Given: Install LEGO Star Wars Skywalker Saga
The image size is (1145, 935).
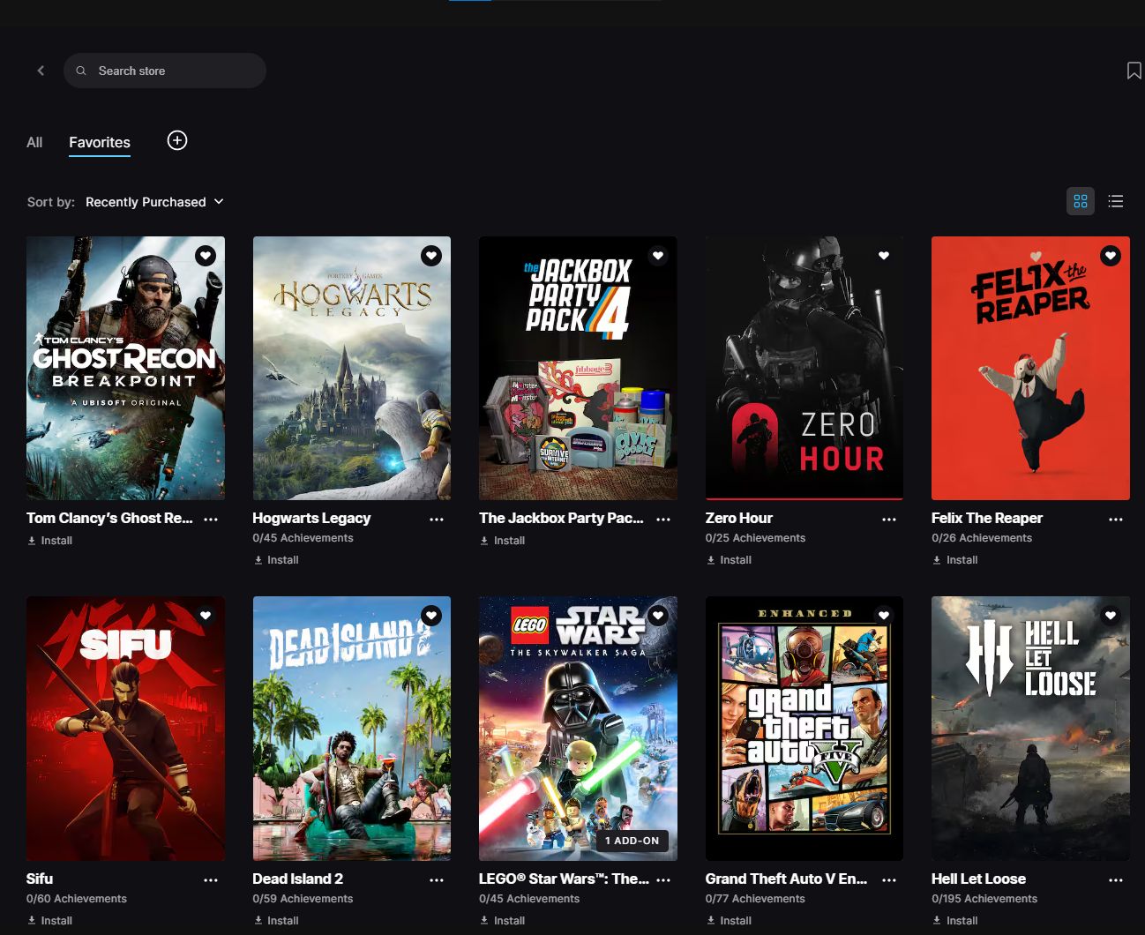Looking at the screenshot, I should [x=503, y=921].
